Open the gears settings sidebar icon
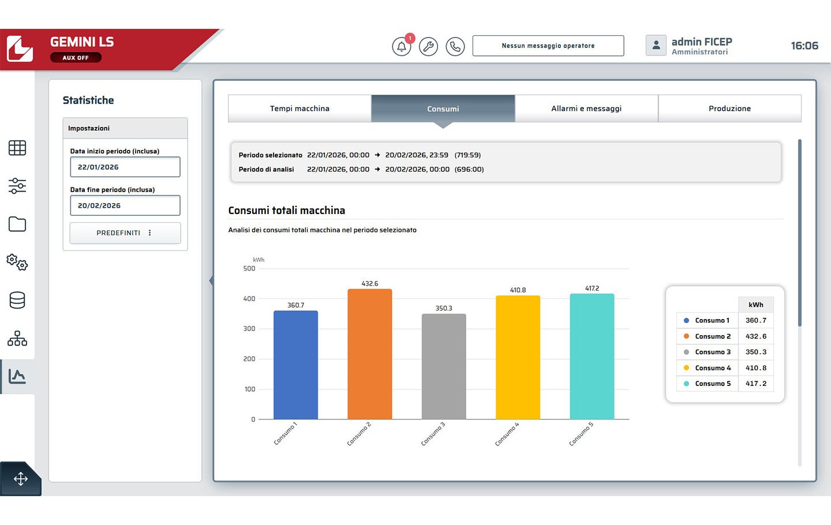Image resolution: width=831 pixels, height=525 pixels. (x=17, y=262)
